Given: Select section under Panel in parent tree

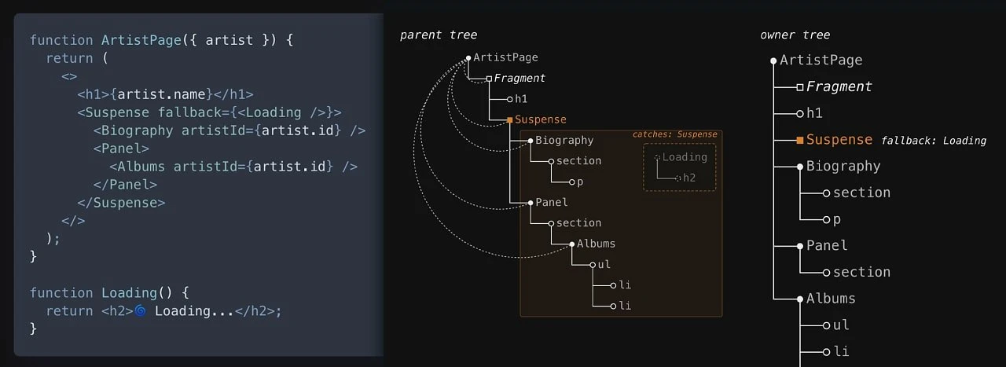Looking at the screenshot, I should click(x=578, y=223).
